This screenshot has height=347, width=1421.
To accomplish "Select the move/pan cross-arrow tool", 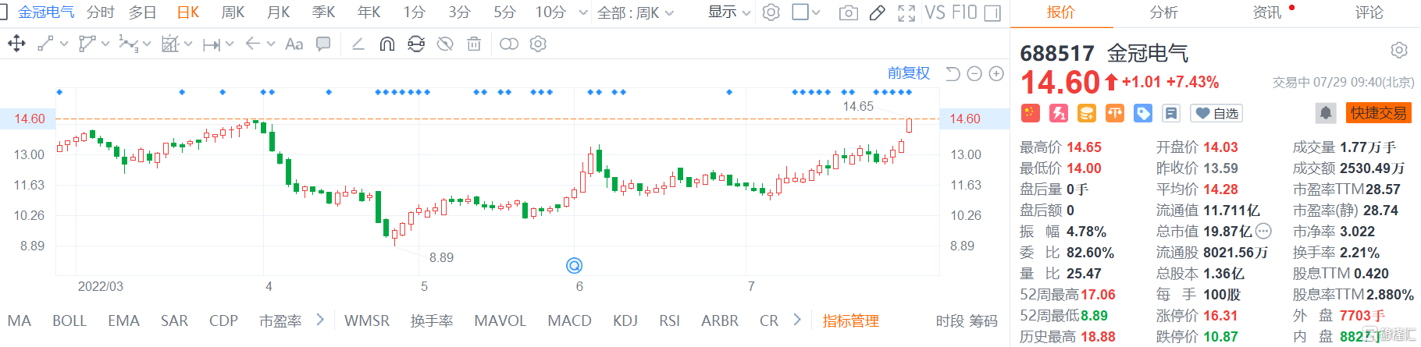I will (x=16, y=44).
